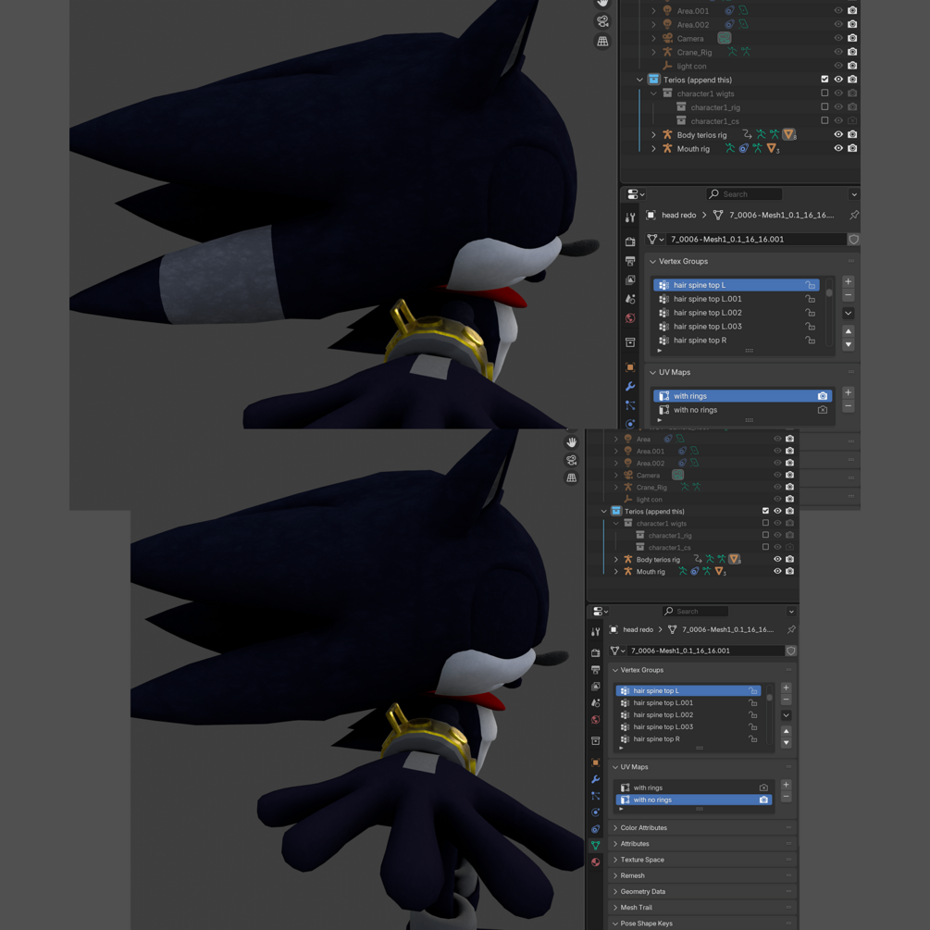Open Modifiers wrench tab in bottom screenshot
The width and height of the screenshot is (930, 930).
pyautogui.click(x=596, y=779)
